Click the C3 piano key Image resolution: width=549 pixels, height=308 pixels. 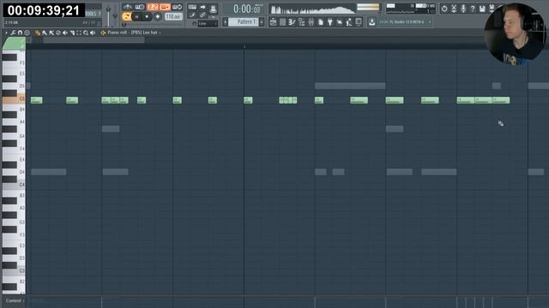[14, 271]
